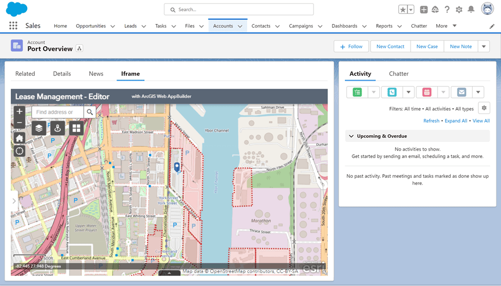
Task: Expand the dropdown next to New Note
Action: pyautogui.click(x=484, y=46)
